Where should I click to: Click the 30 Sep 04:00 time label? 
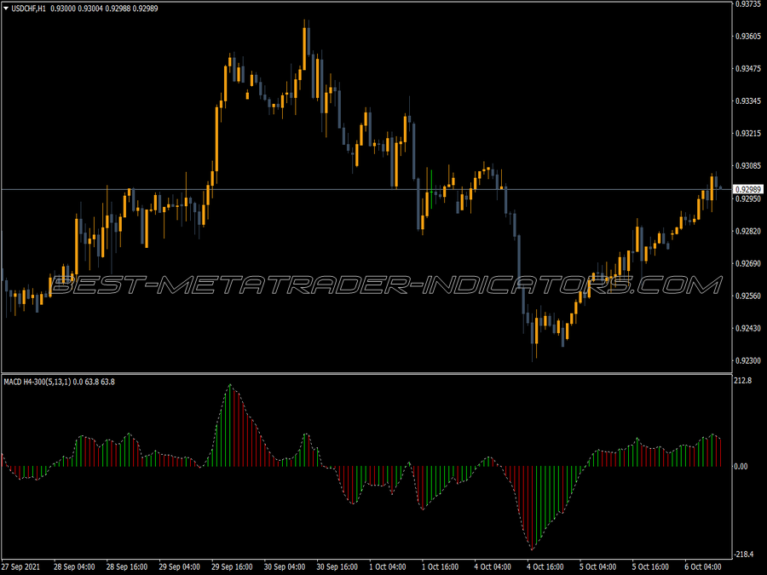[x=285, y=566]
